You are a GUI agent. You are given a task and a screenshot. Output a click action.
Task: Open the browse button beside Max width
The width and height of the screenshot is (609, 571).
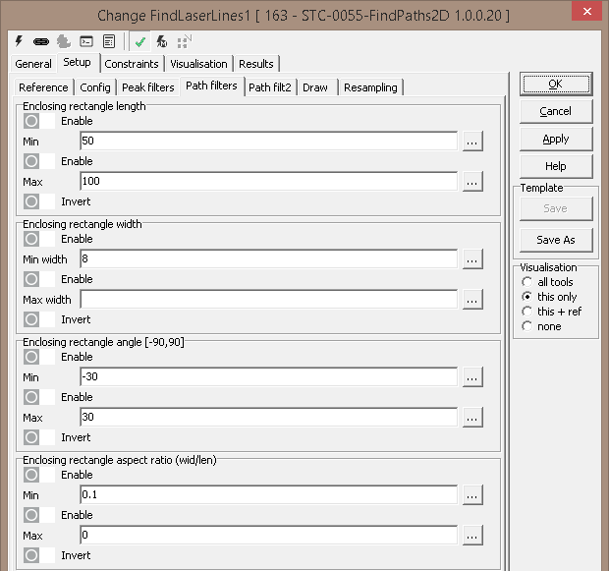pyautogui.click(x=472, y=300)
